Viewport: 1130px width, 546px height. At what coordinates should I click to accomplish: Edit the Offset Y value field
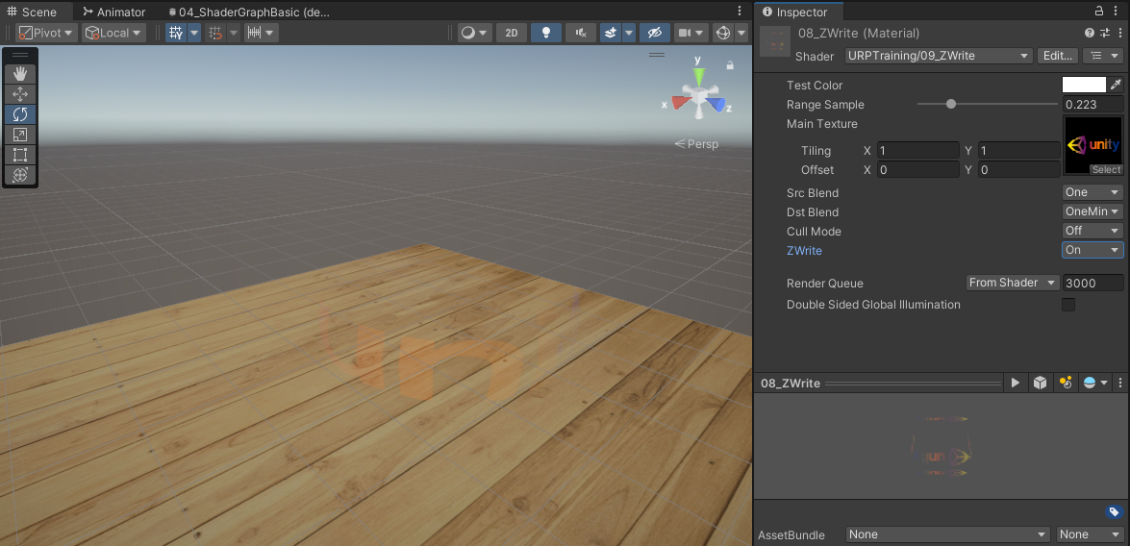point(1018,170)
